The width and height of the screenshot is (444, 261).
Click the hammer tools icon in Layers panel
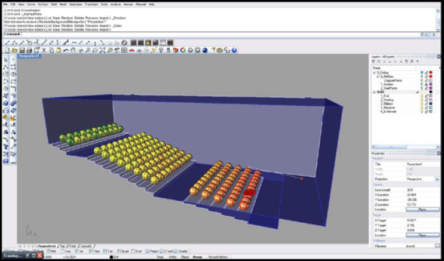coord(412,62)
